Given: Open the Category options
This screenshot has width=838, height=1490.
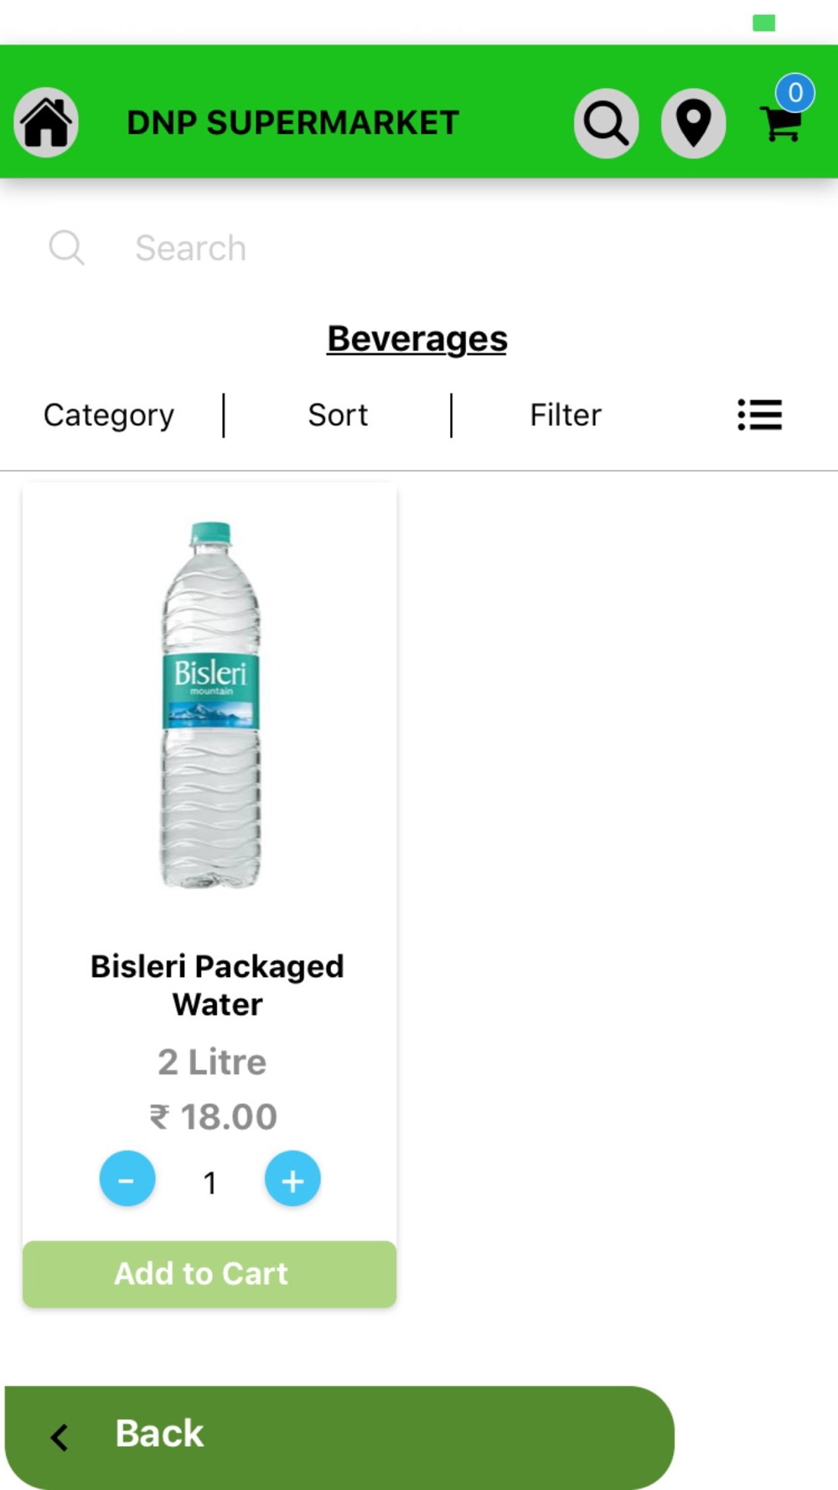Looking at the screenshot, I should click(x=109, y=415).
